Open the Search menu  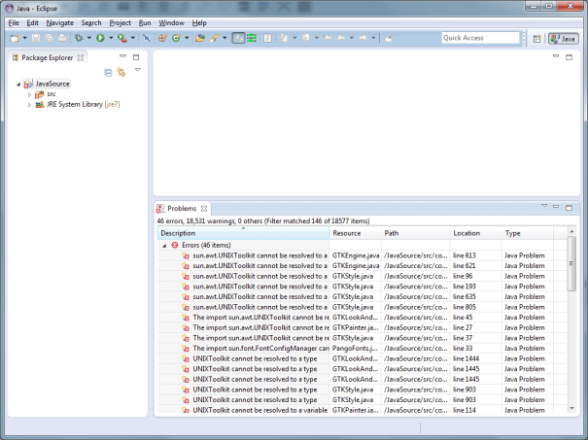(x=91, y=23)
